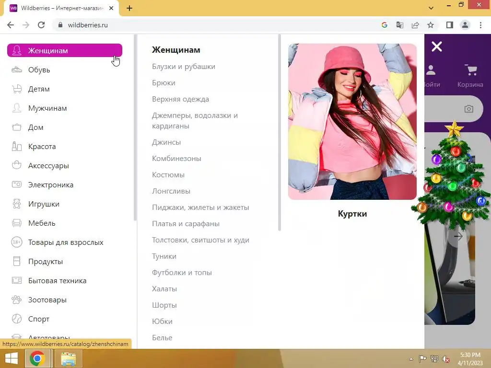Open File Explorer from the taskbar
This screenshot has height=368, width=491.
[x=68, y=358]
